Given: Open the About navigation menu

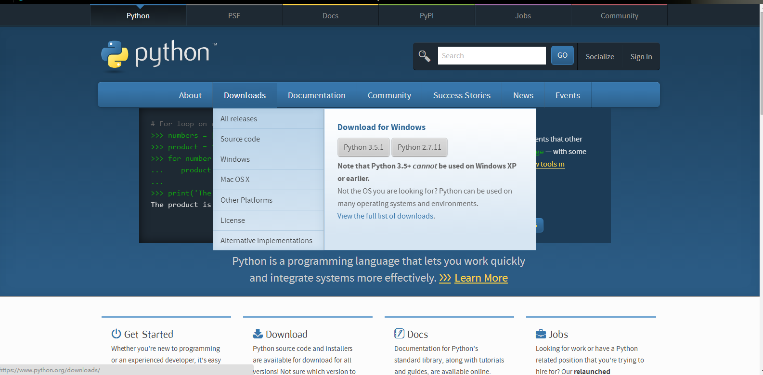Looking at the screenshot, I should (190, 95).
